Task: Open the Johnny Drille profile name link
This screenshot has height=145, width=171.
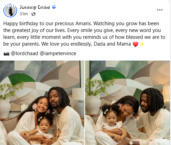Action: click(35, 7)
